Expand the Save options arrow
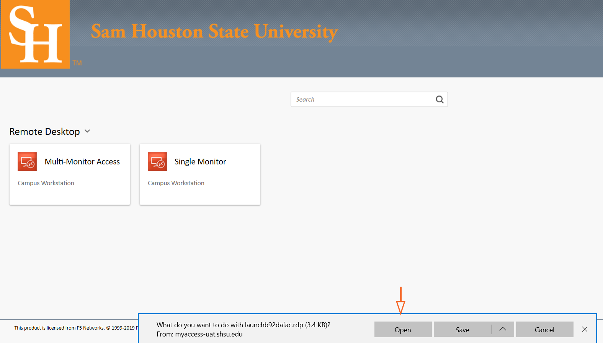Screen dimensions: 603x343 coord(503,329)
